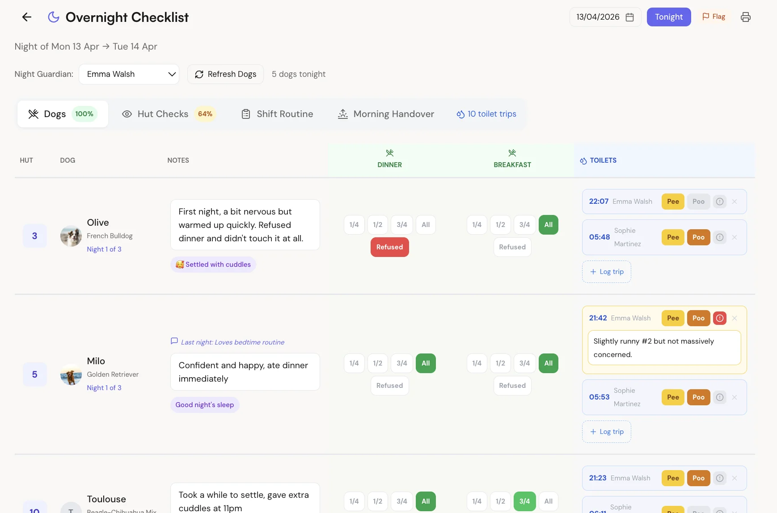Mark Olive's dinner as Refused
777x513 pixels.
pyautogui.click(x=390, y=247)
